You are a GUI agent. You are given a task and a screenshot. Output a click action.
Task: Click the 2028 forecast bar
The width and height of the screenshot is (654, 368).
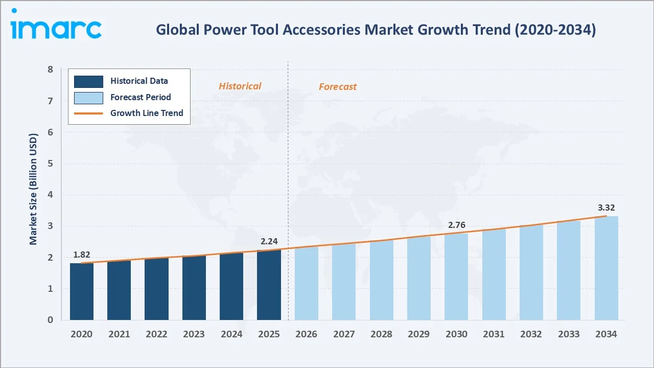[x=381, y=280]
